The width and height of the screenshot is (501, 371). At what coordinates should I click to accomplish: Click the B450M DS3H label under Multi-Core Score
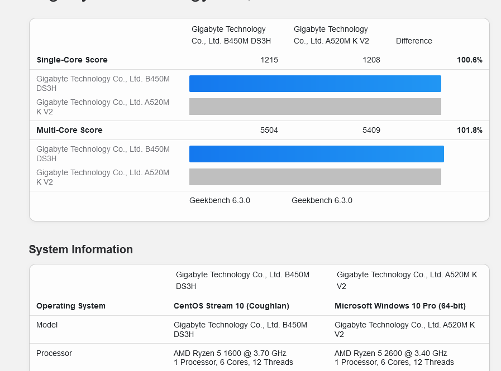pos(103,153)
